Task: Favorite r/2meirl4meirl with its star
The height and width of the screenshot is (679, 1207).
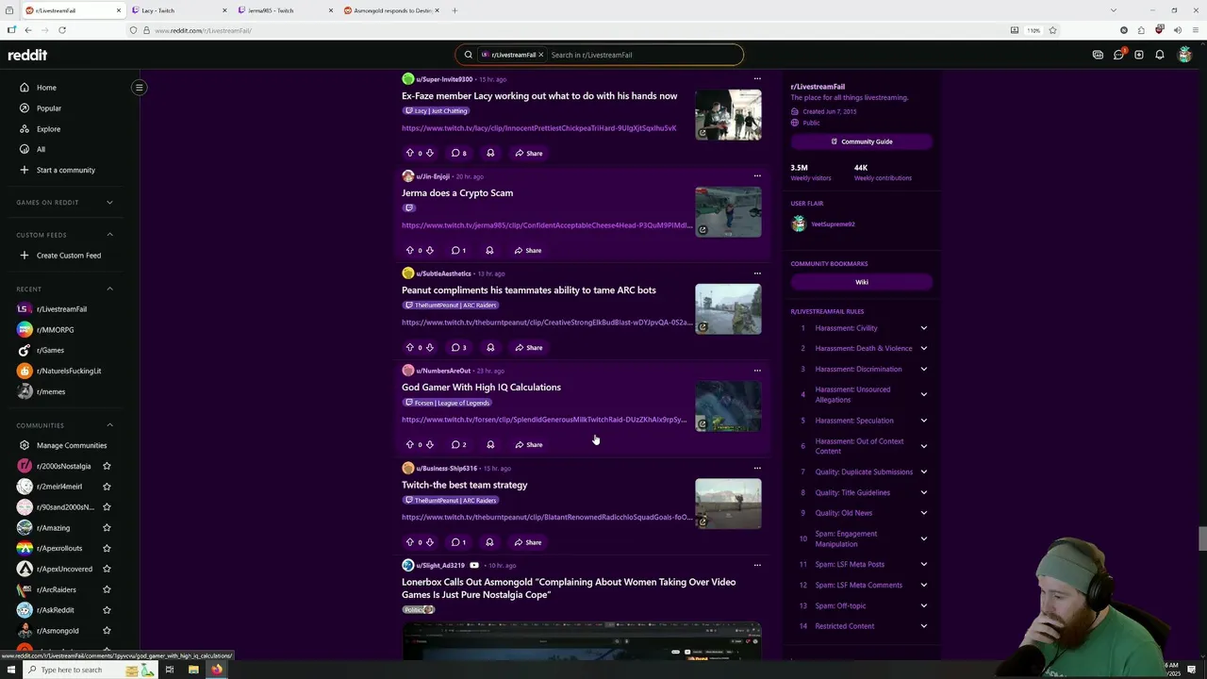Action: [107, 487]
